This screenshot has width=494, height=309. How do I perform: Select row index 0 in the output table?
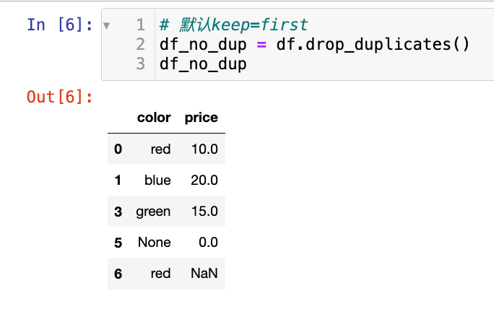(118, 149)
